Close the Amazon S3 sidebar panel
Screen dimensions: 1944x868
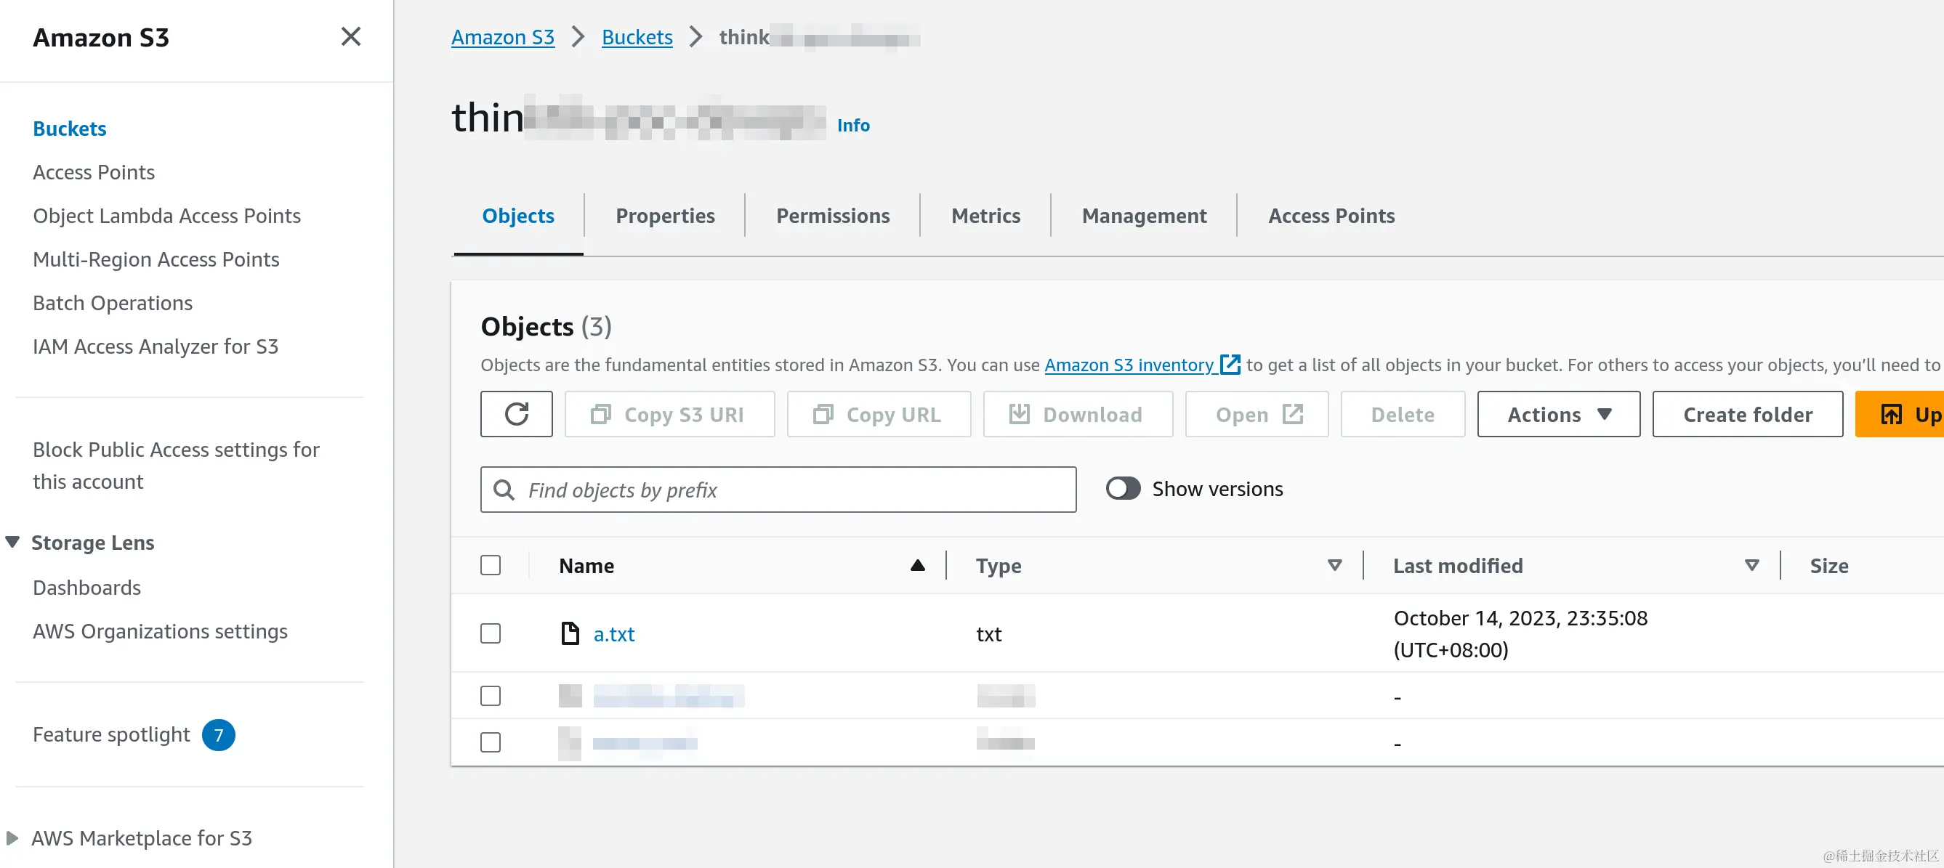[x=350, y=37]
